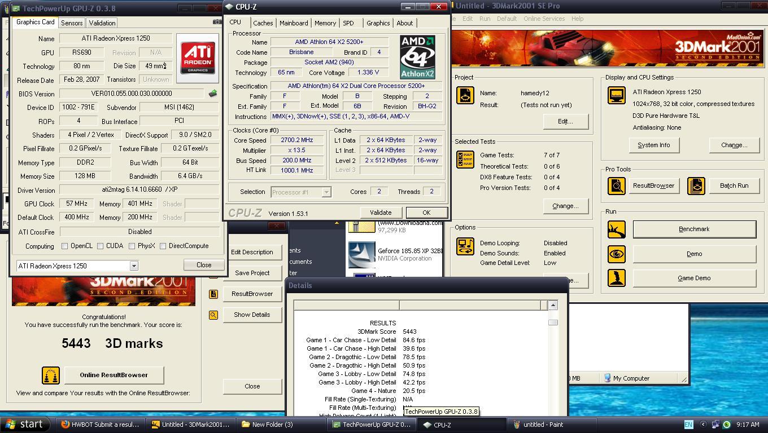Image resolution: width=768 pixels, height=433 pixels.
Task: Click the Close button in GPU-Z
Action: 204,265
